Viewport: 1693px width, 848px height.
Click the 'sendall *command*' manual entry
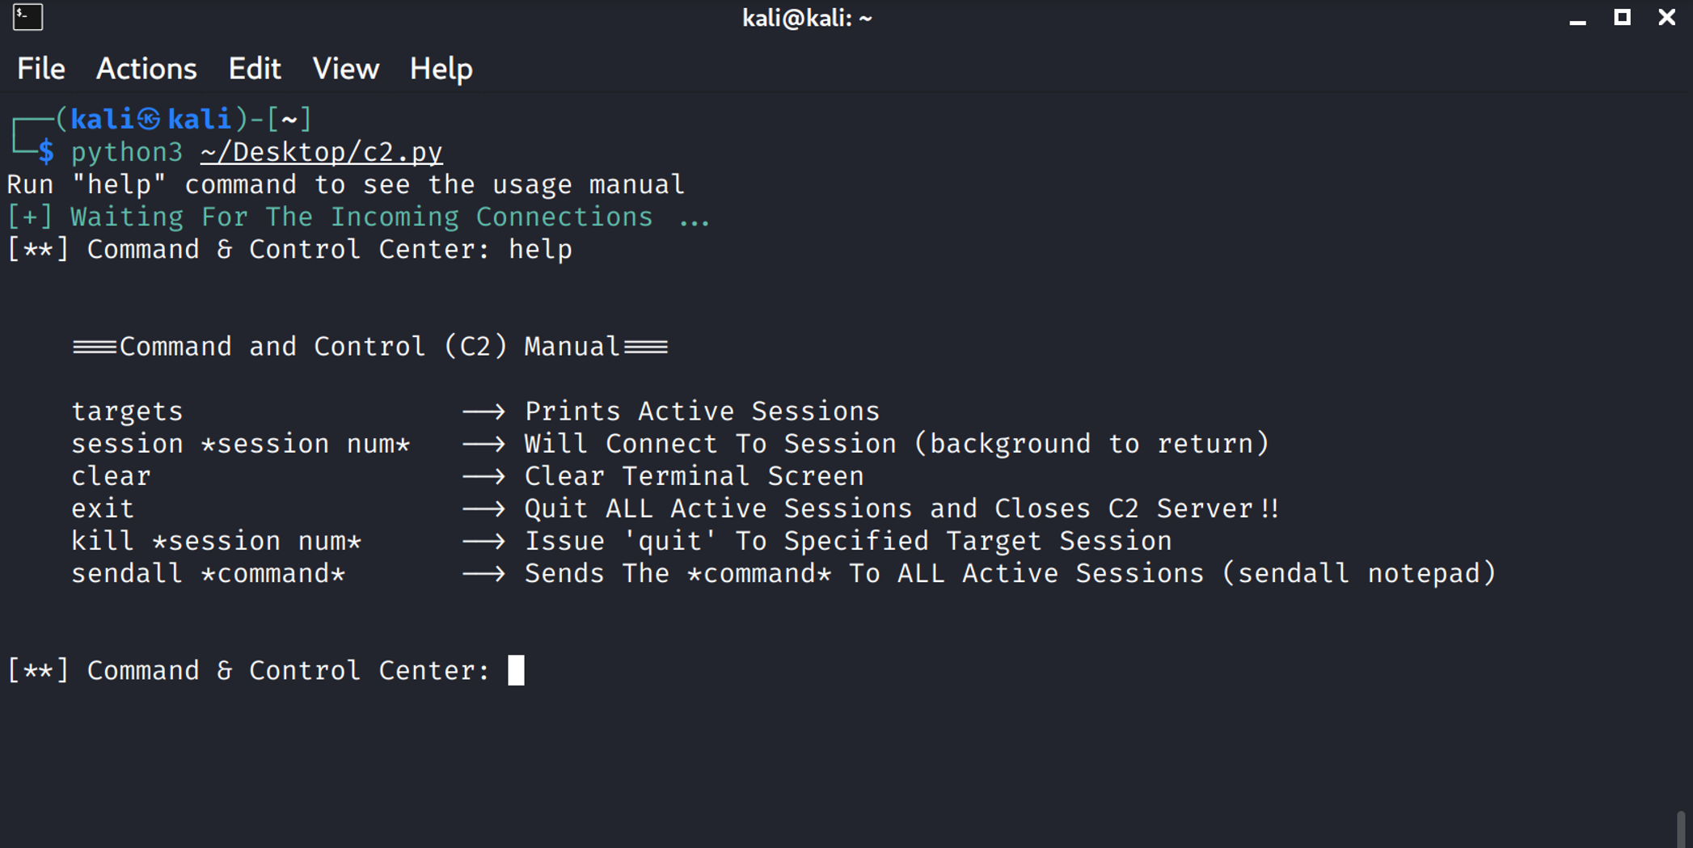tap(209, 573)
